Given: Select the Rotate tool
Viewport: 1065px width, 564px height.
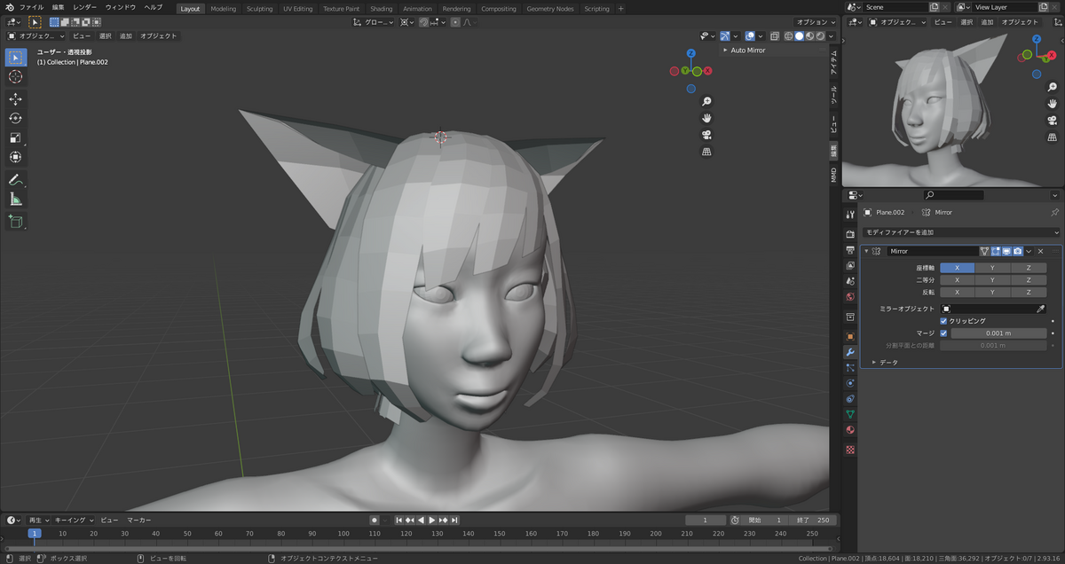Looking at the screenshot, I should pos(15,119).
